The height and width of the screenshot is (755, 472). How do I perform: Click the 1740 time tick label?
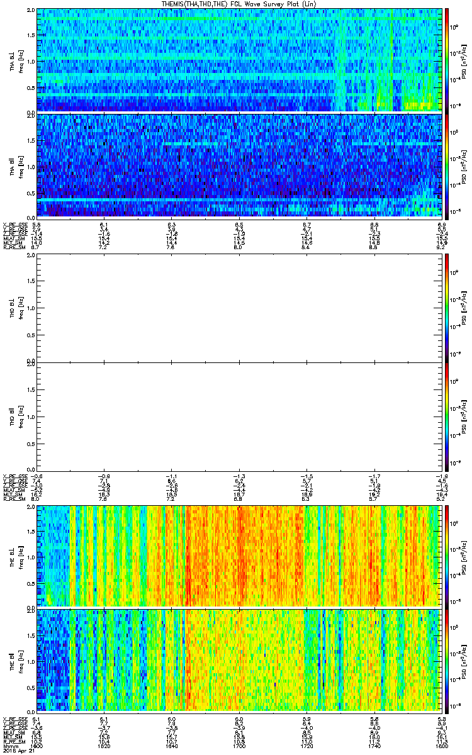coord(373,746)
